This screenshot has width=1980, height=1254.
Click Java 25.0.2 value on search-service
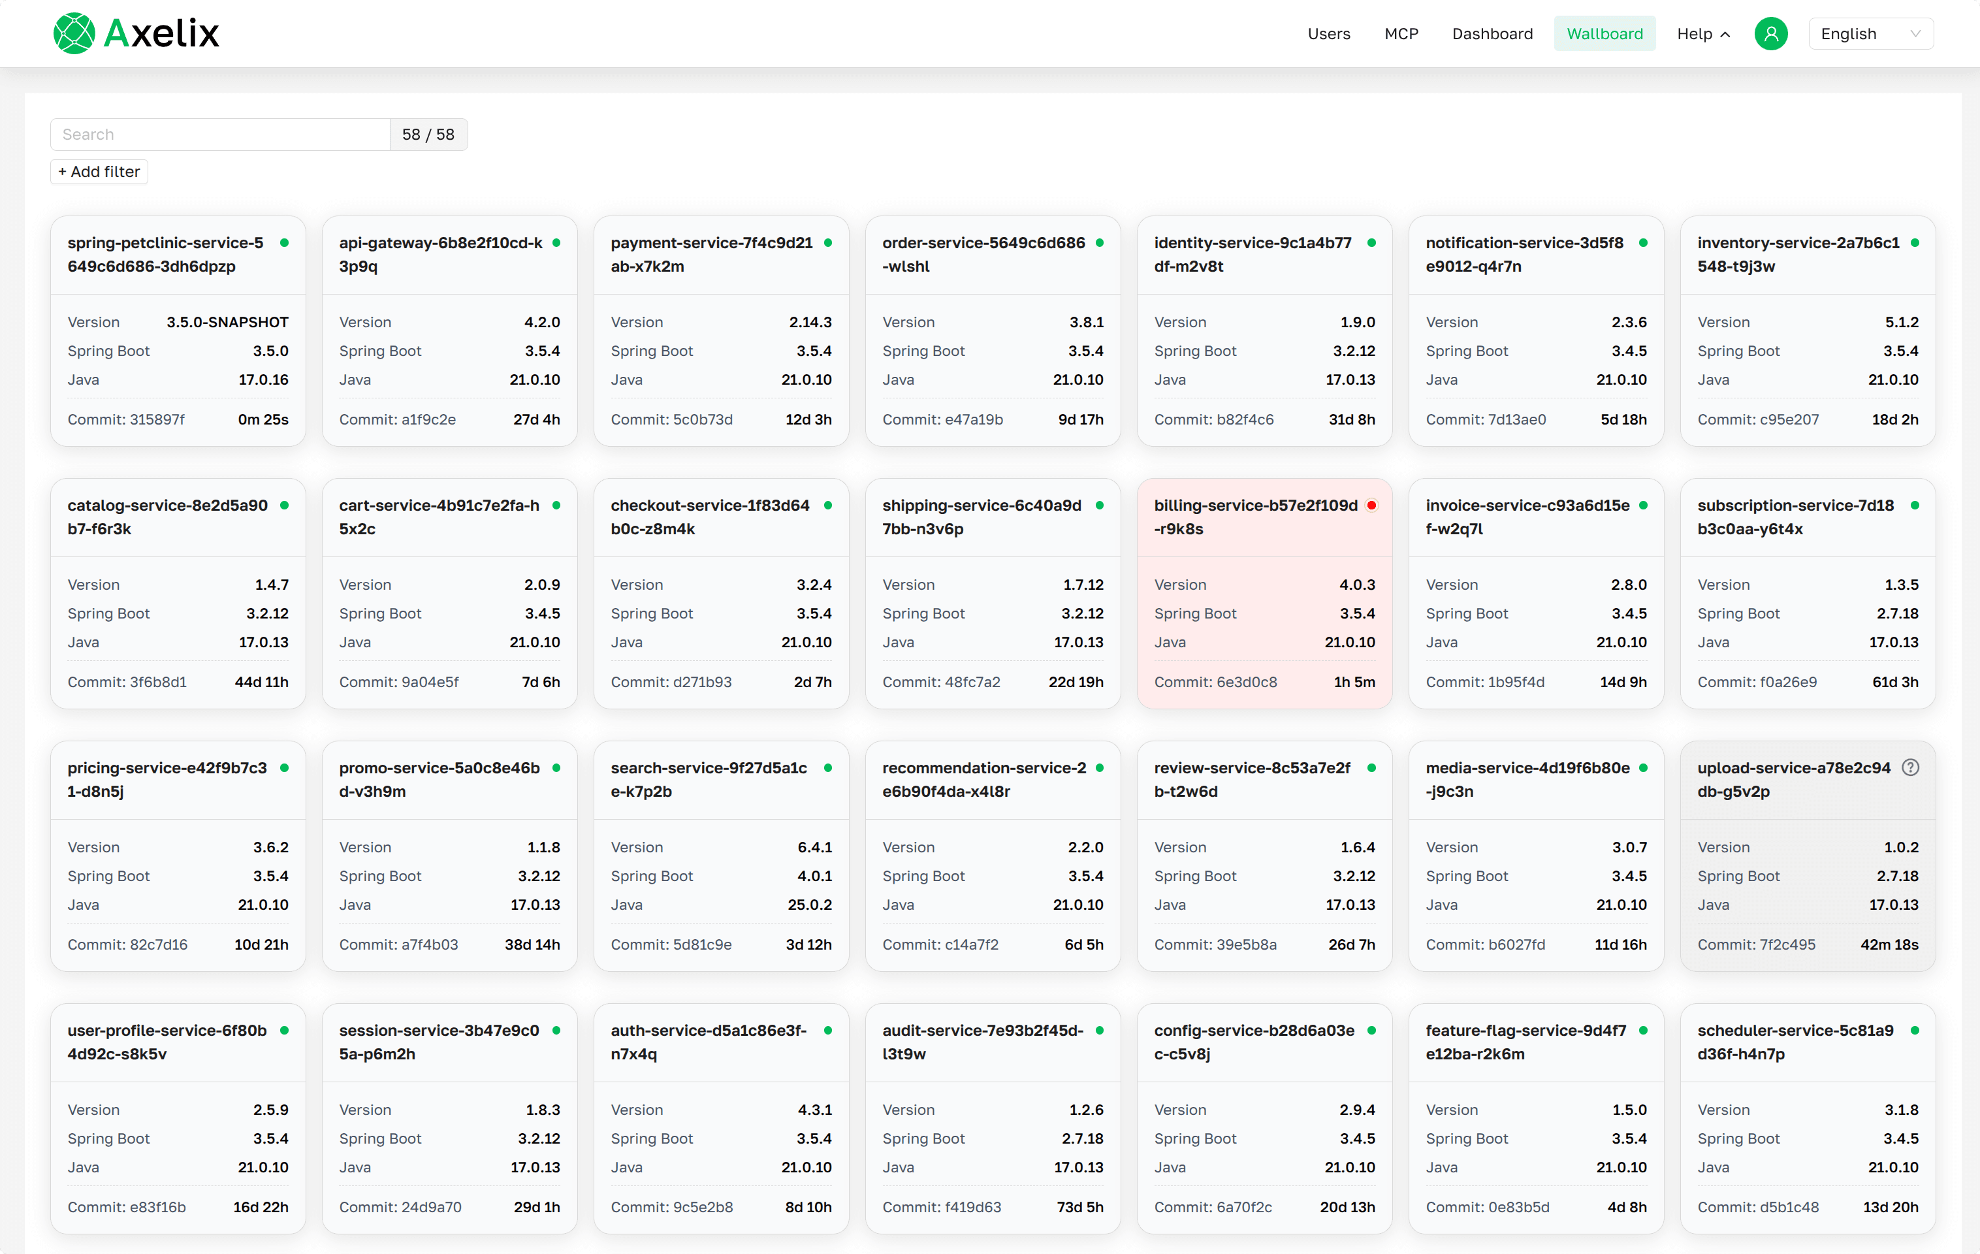click(809, 905)
